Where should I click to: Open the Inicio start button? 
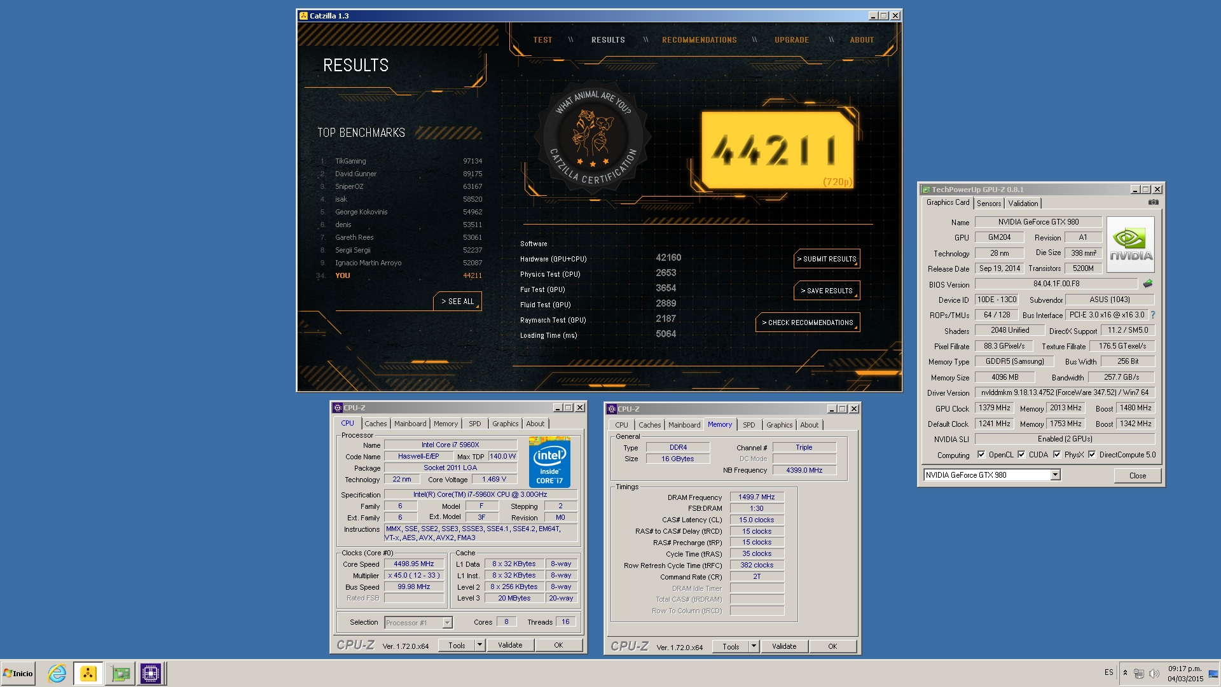[x=18, y=673]
